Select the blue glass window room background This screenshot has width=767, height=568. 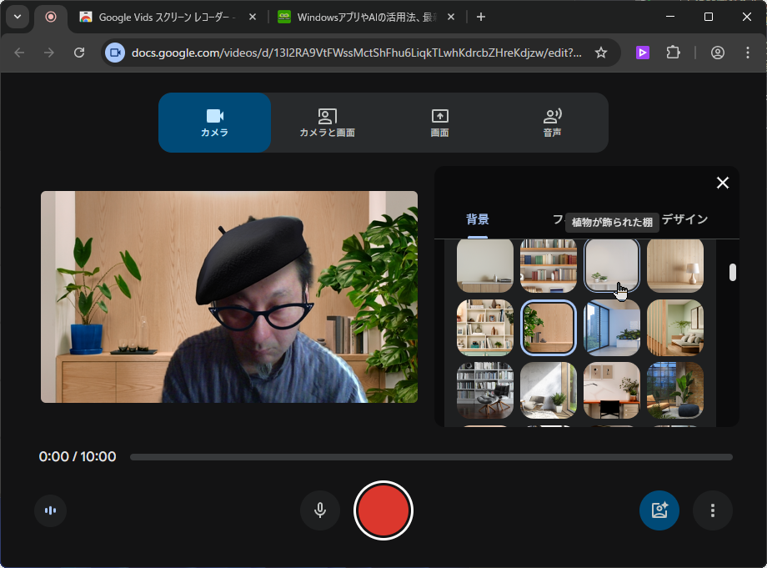point(611,327)
